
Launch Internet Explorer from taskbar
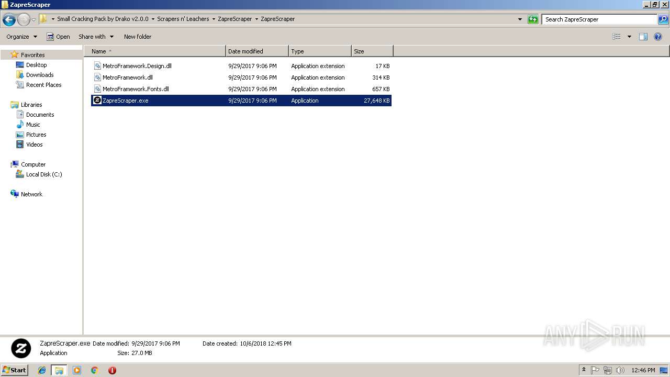42,370
